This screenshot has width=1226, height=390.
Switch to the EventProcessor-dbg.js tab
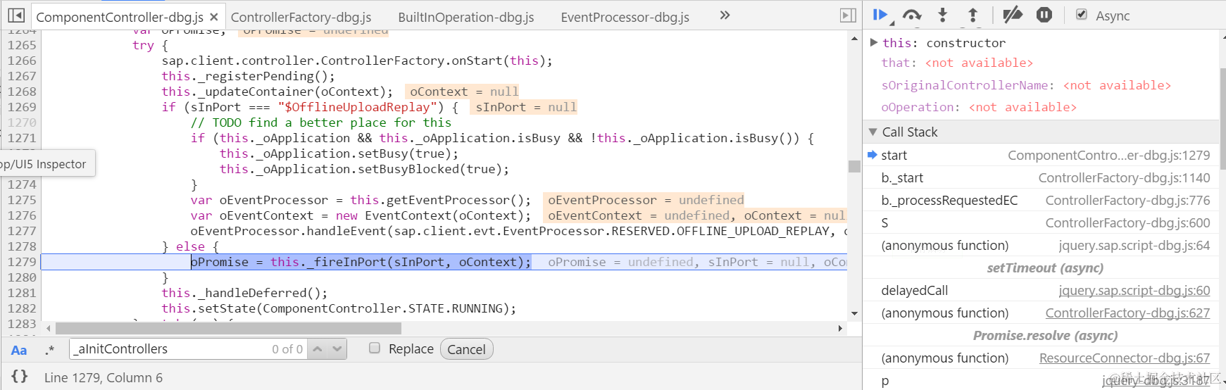pos(625,17)
